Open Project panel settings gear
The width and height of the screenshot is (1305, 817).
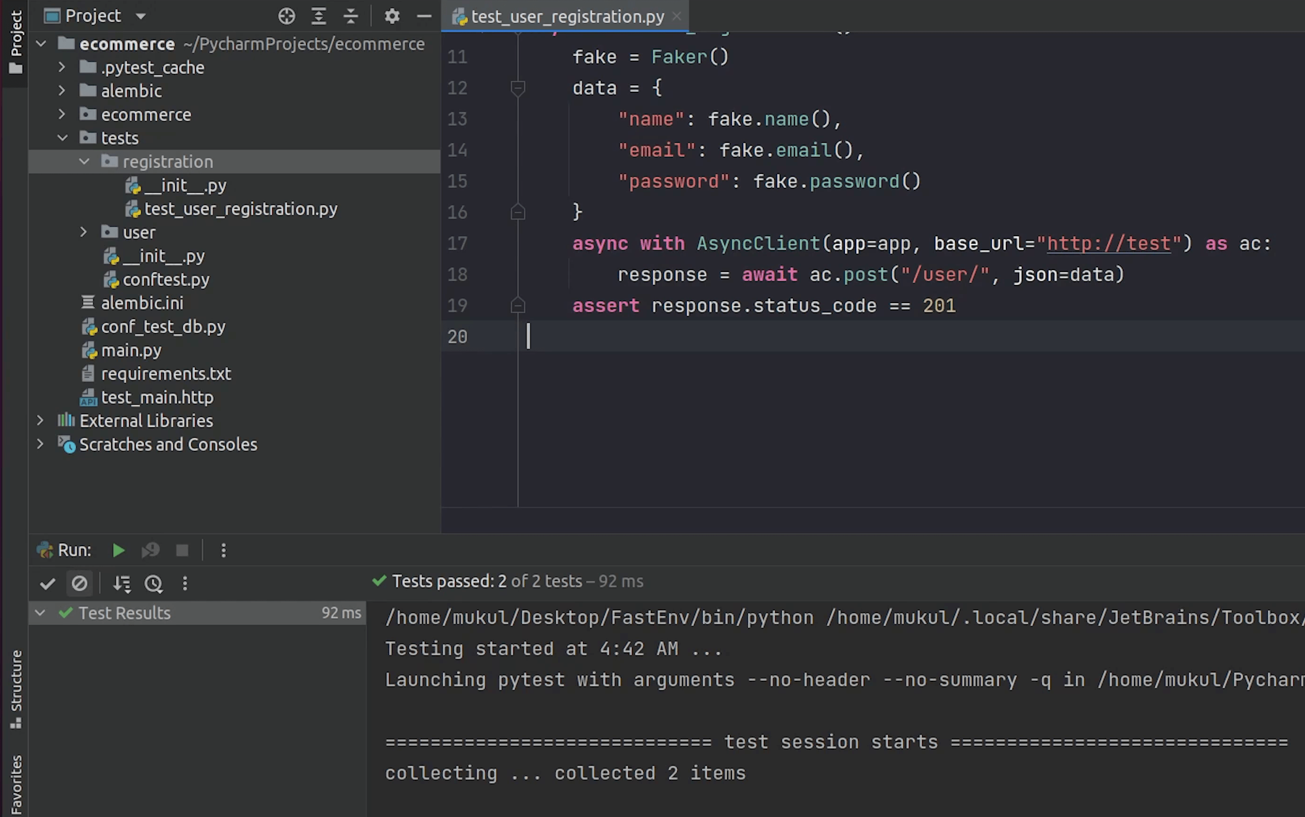[x=392, y=16]
